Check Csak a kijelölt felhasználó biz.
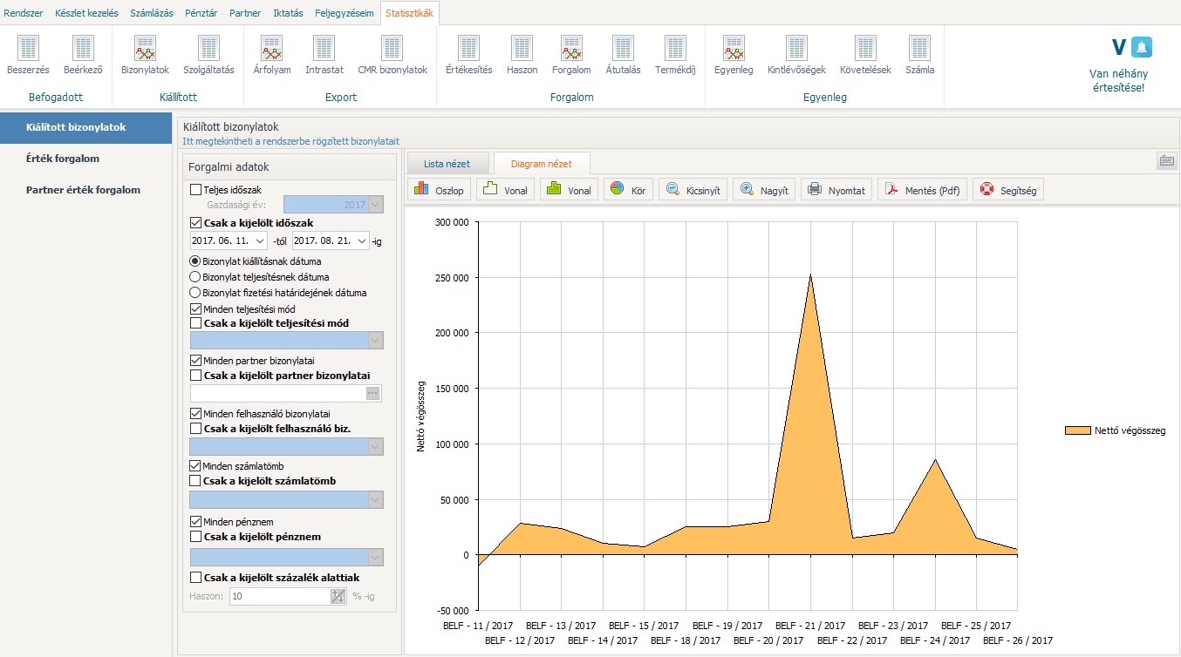The width and height of the screenshot is (1181, 657). coord(195,429)
